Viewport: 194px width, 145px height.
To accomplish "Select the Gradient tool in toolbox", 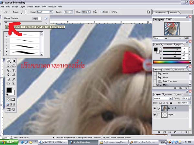I will click(13, 61).
